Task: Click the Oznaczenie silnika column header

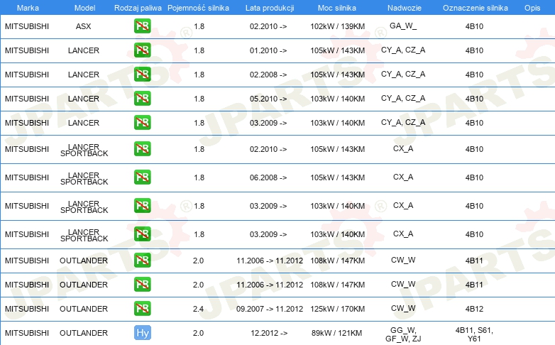Action: [476, 8]
